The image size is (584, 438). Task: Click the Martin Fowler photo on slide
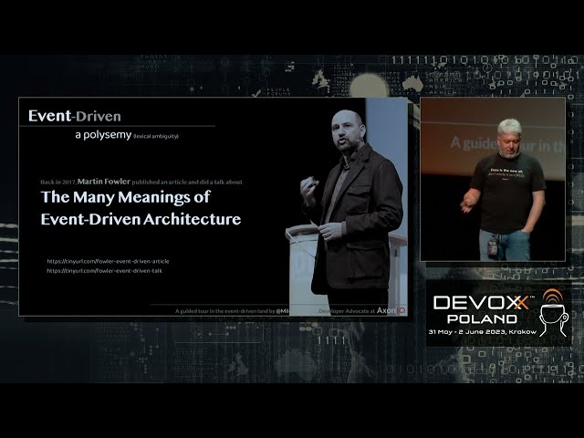(348, 207)
